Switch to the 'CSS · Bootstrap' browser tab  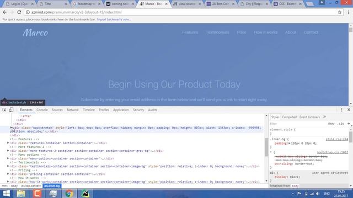288,4
